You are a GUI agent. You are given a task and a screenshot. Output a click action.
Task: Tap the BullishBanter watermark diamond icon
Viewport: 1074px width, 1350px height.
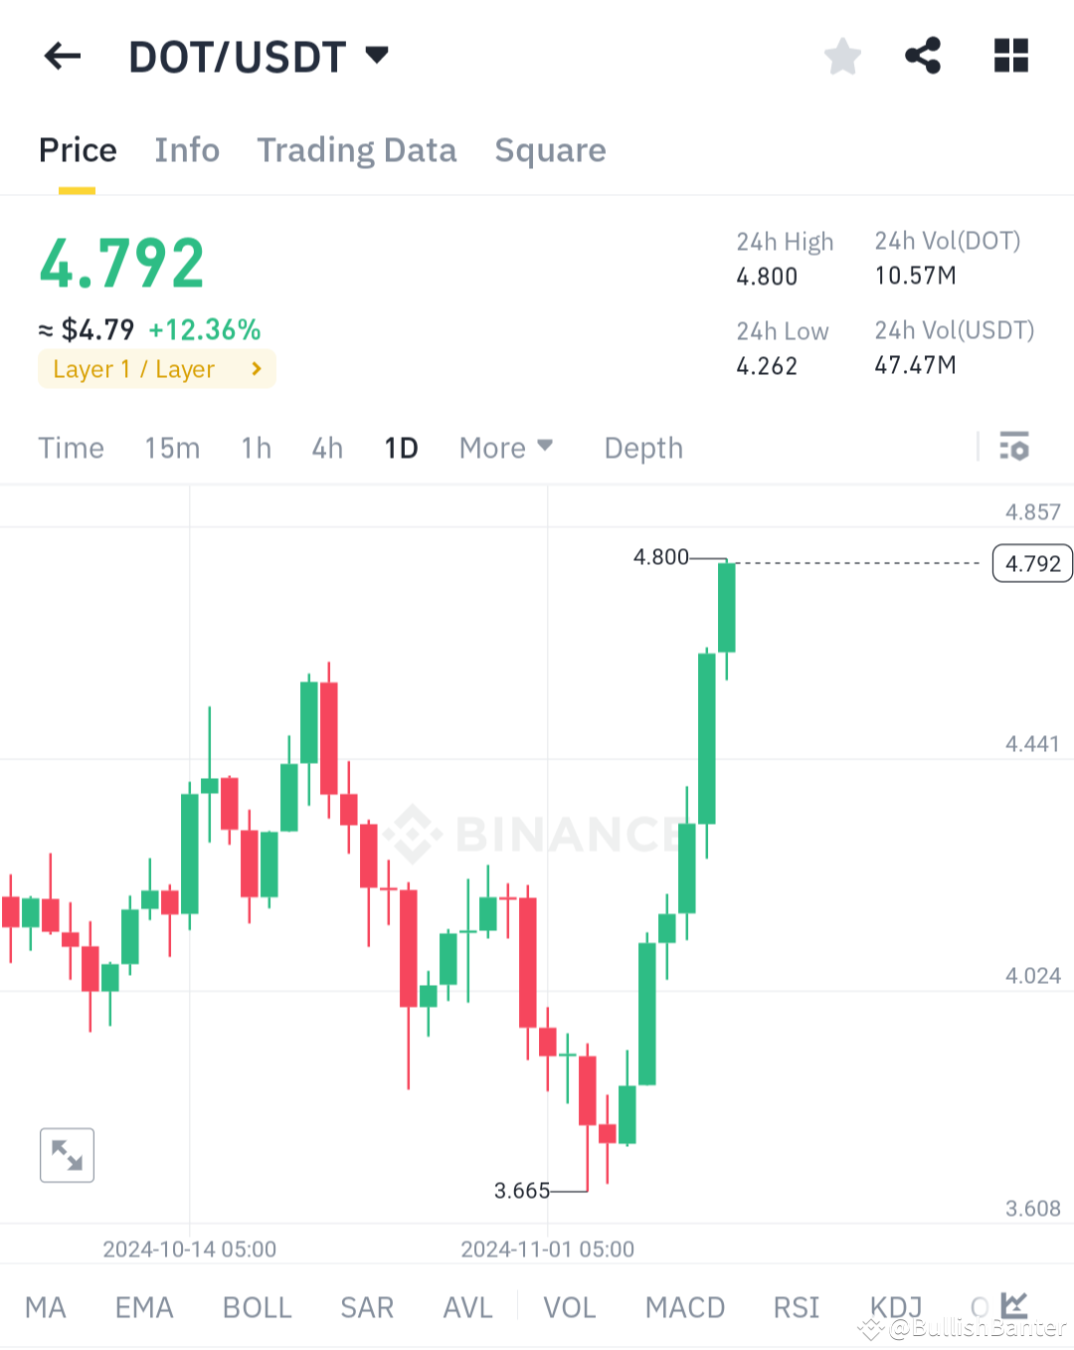pos(870,1326)
